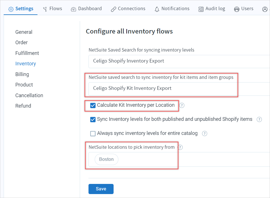Click the Configure all Inventory flows heading
Image resolution: width=270 pixels, height=198 pixels.
pos(129,32)
